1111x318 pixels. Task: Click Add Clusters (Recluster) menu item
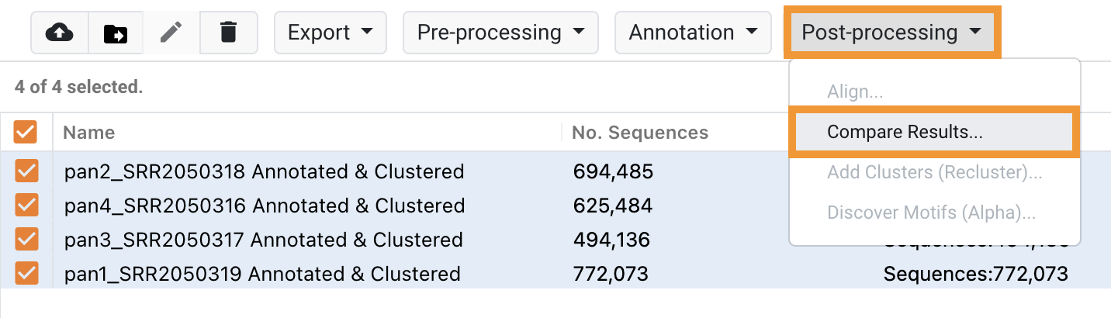(934, 172)
